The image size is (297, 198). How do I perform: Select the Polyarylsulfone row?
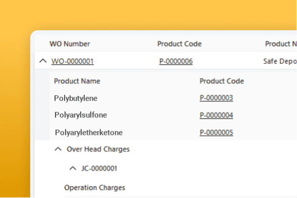[173, 115]
